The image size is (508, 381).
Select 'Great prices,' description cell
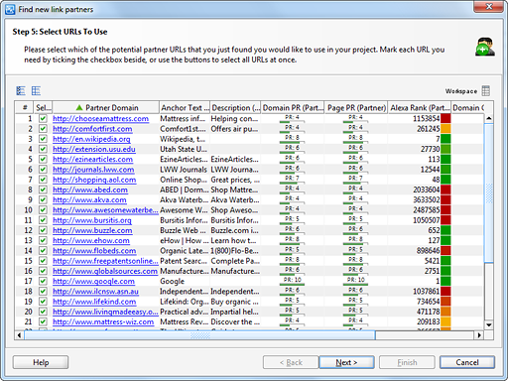[x=235, y=180]
